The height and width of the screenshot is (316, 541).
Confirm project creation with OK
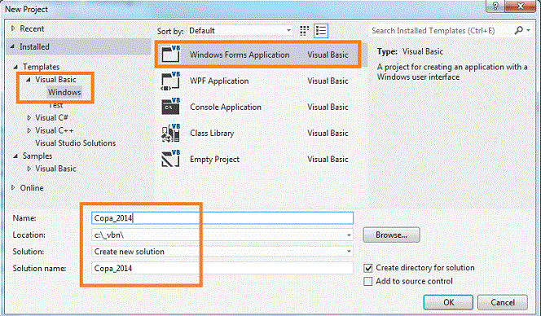pyautogui.click(x=448, y=302)
